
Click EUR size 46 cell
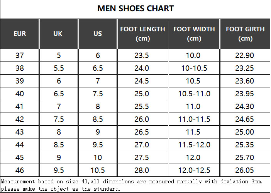coord(20,170)
